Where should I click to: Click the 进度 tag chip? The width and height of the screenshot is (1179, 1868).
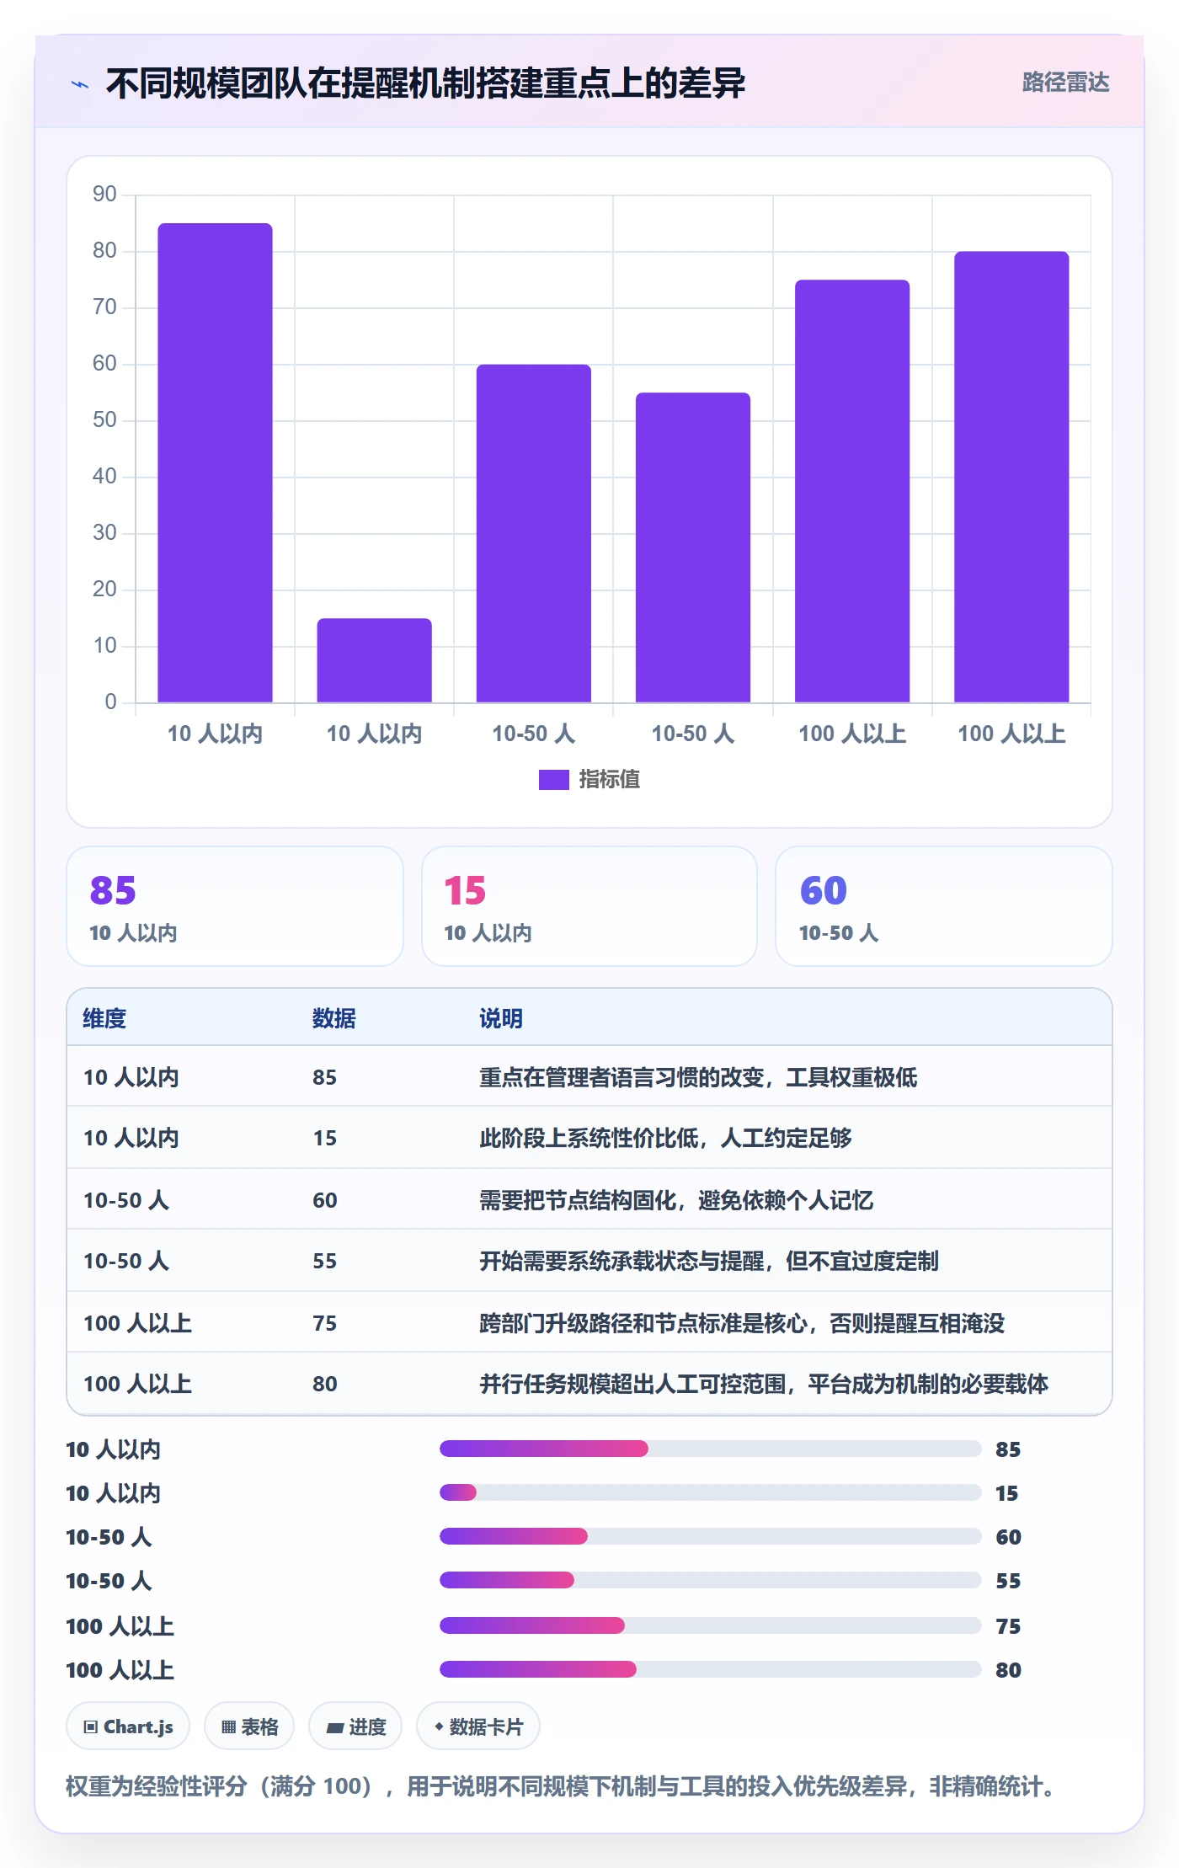pos(355,1727)
